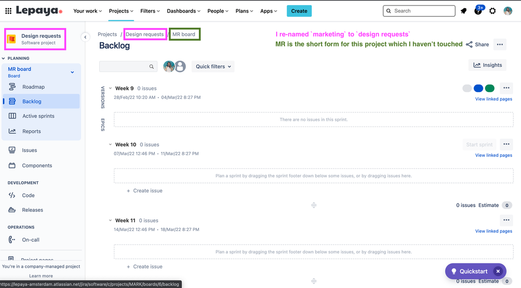Expand the MR board selector dropdown
The image size is (521, 288).
pos(73,72)
